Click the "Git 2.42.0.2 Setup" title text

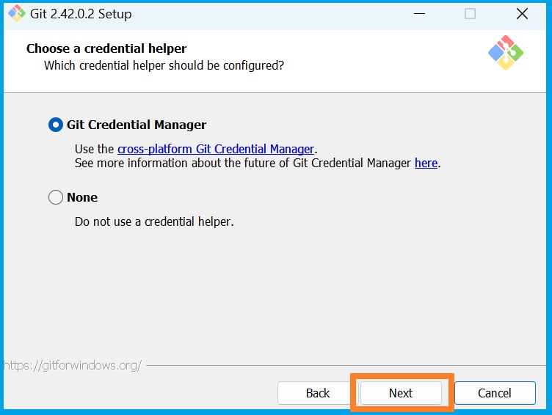pyautogui.click(x=81, y=14)
